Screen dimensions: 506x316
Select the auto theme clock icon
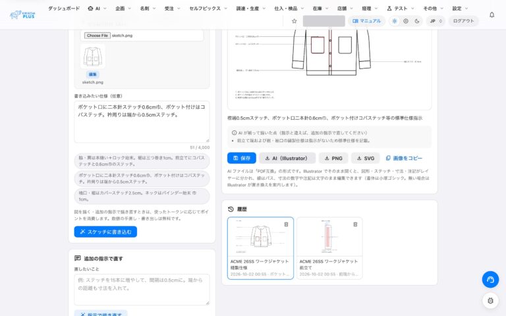click(406, 21)
